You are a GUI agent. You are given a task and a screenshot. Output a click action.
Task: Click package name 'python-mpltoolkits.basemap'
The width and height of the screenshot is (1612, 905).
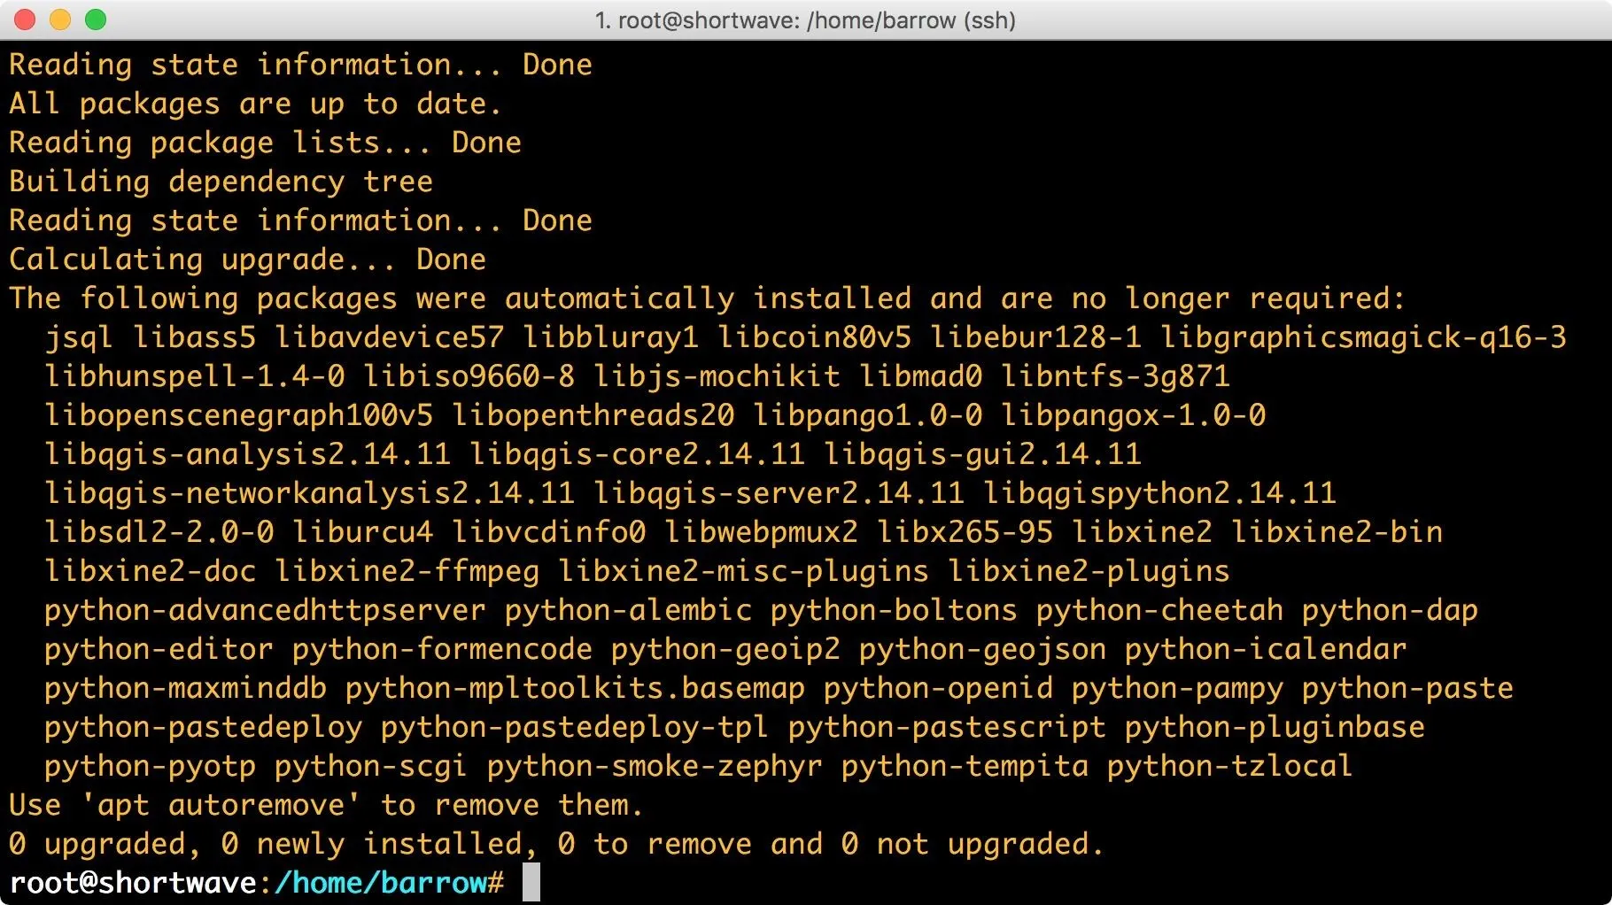576,688
